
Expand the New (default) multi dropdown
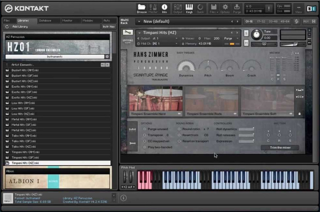[139, 21]
